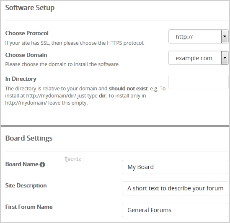Click the General Forums name field

point(175,210)
